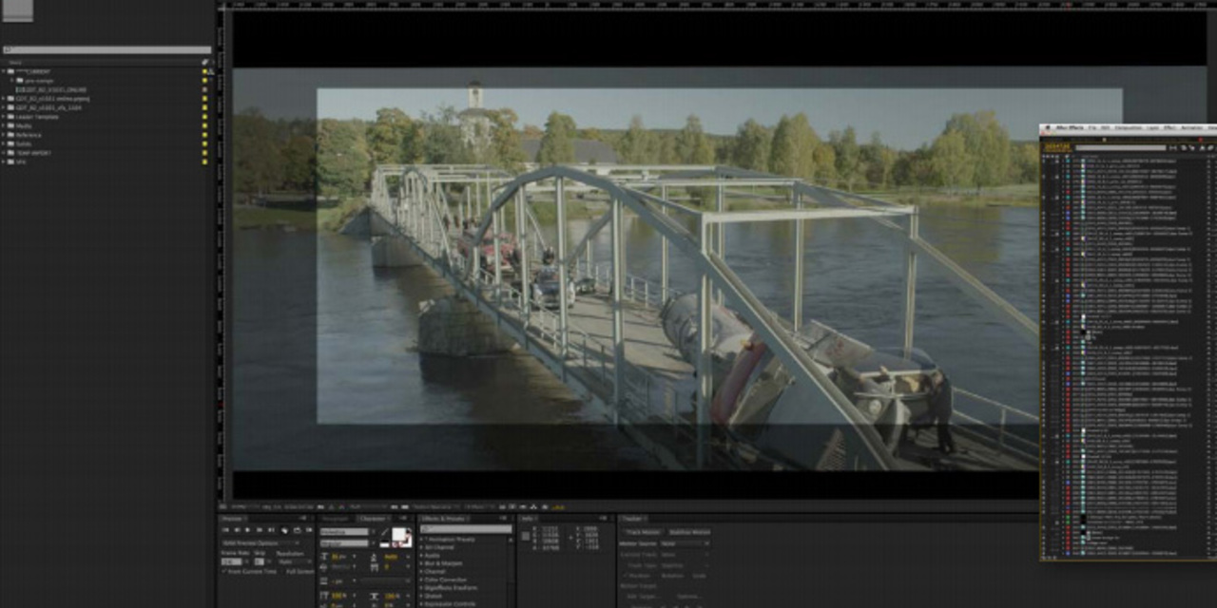Expand the Leader Template folder

coord(5,117)
